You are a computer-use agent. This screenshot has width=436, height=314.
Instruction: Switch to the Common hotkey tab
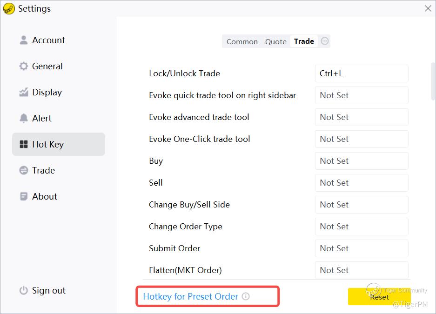coord(242,41)
